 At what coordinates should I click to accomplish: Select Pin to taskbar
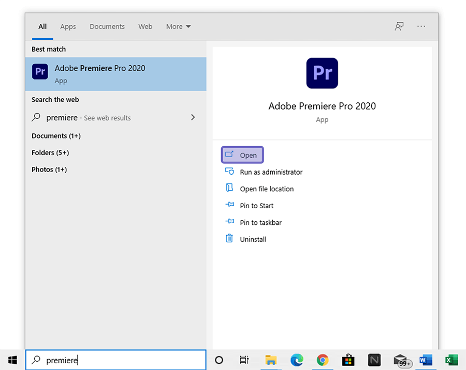coord(260,223)
